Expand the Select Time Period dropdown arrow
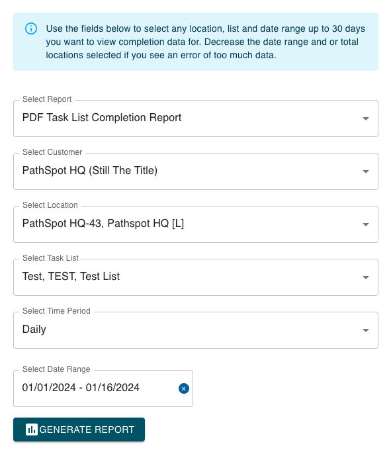391x452 pixels. pyautogui.click(x=365, y=330)
